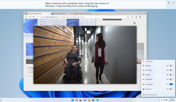Go back in Edge browser
This screenshot has height=102, width=176.
pos(26,17)
